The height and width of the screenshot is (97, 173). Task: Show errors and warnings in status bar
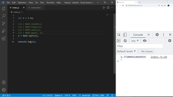tap(6, 95)
